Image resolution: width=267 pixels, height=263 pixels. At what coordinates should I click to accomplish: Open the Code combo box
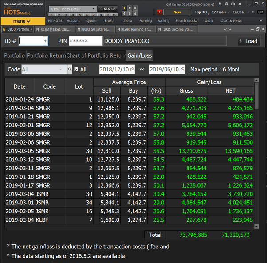tap(44, 69)
